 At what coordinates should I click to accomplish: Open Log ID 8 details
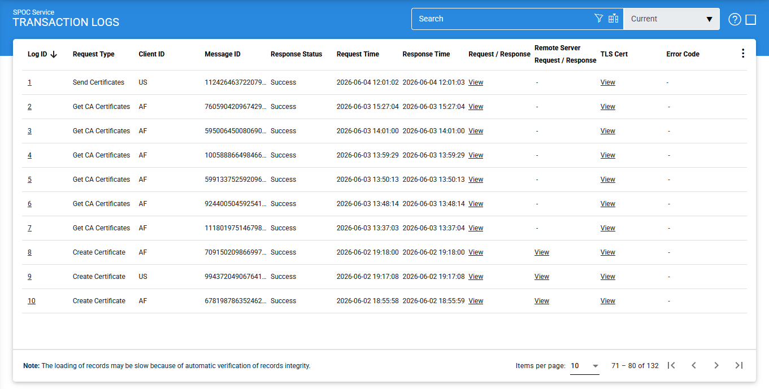[x=29, y=252]
